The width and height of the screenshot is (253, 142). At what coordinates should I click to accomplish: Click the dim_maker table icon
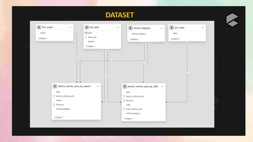(39, 27)
